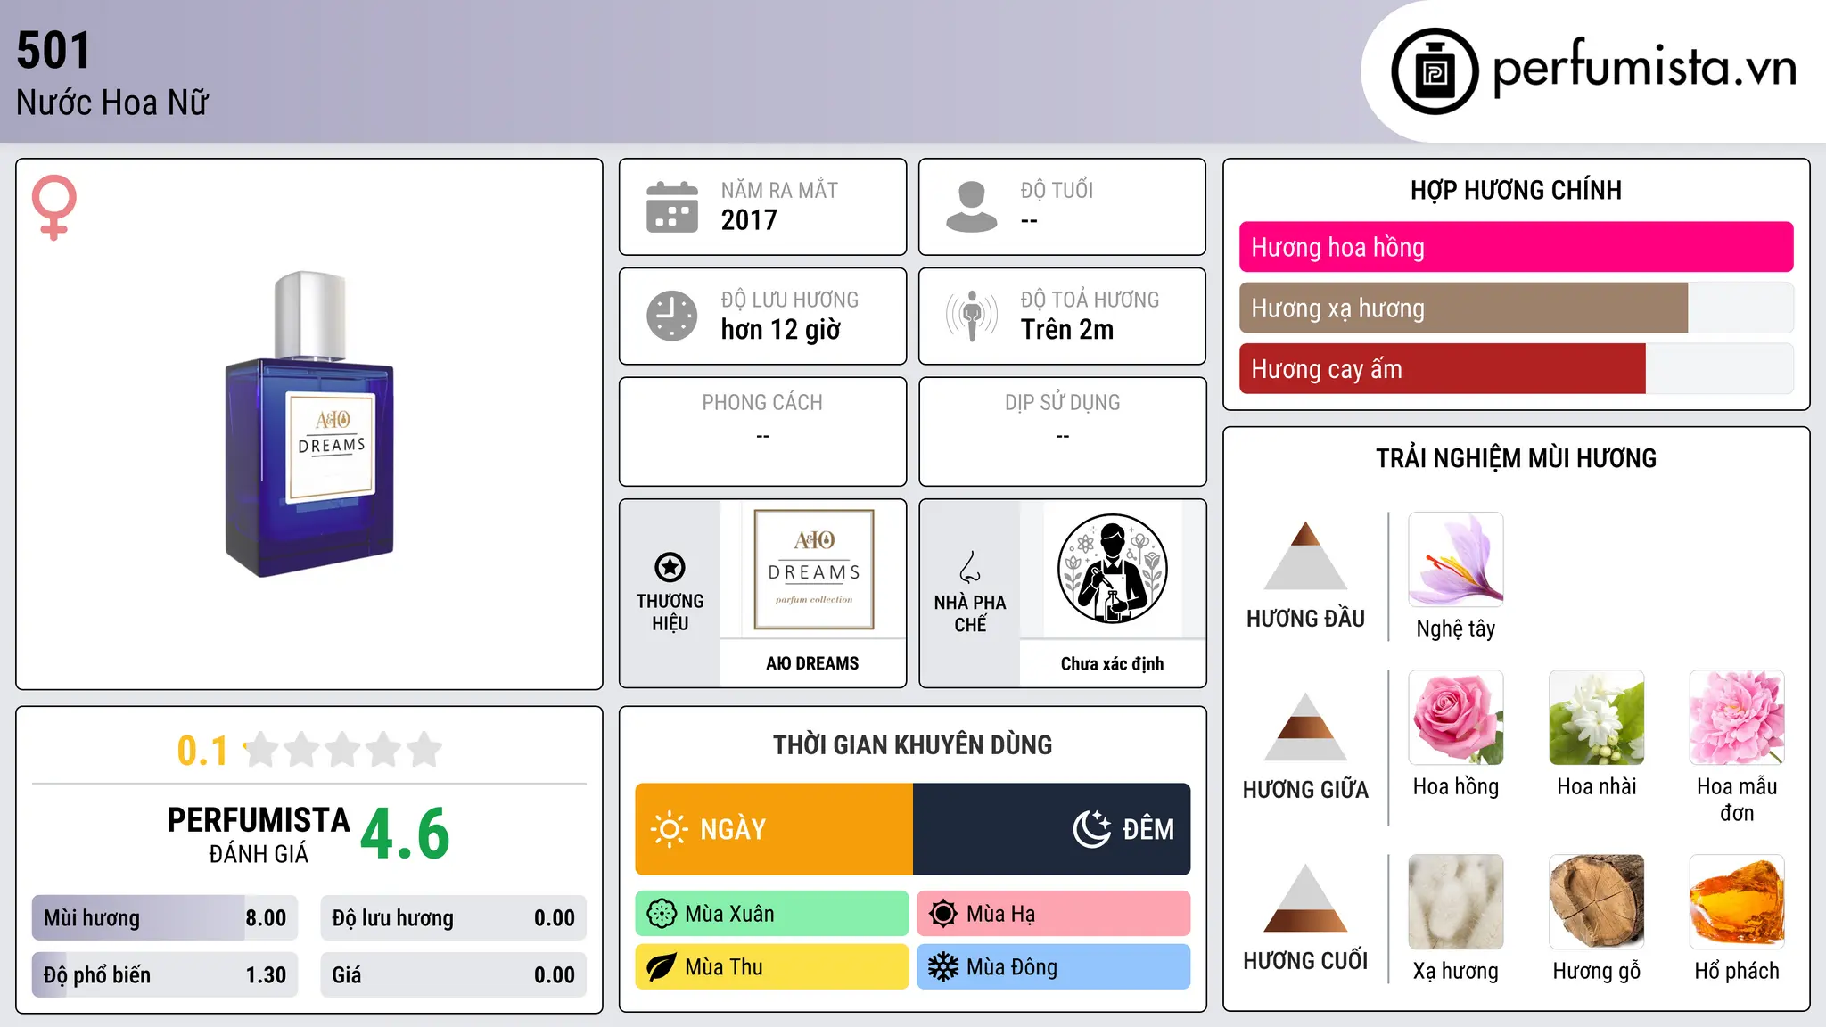
Task: Choose the Mùa Đông season chip
Action: pyautogui.click(x=1054, y=967)
